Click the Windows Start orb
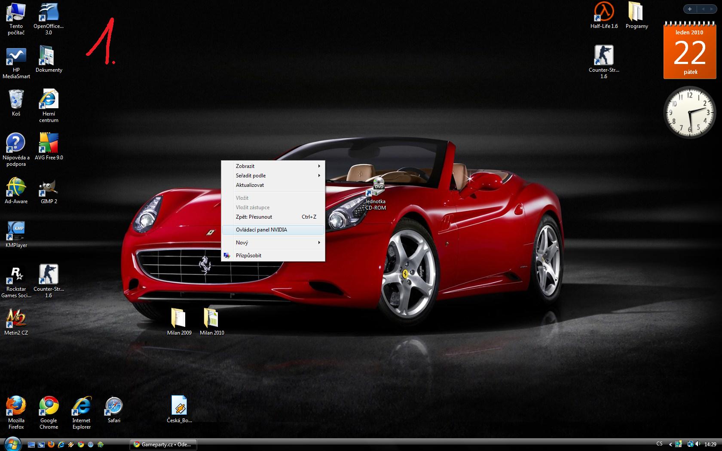 (12, 444)
